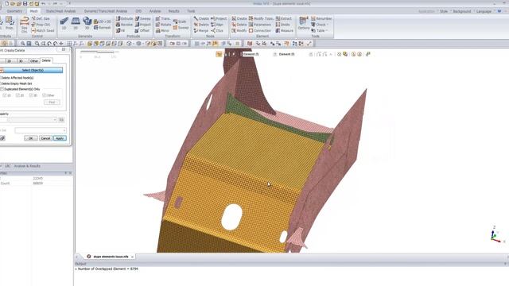Switch to the Geometry ribbon tab
509x286 pixels.
pos(14,11)
